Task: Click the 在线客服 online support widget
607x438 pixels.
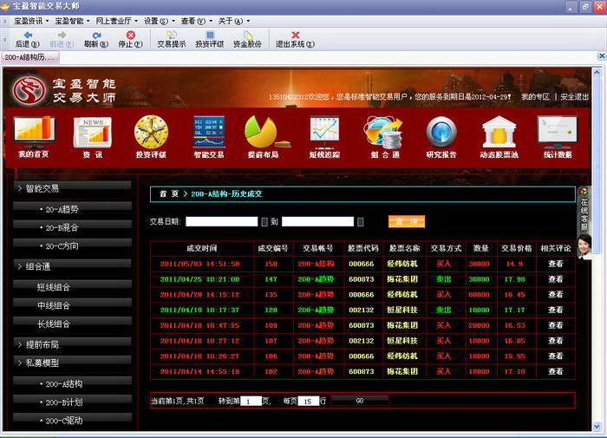Action: coord(584,223)
